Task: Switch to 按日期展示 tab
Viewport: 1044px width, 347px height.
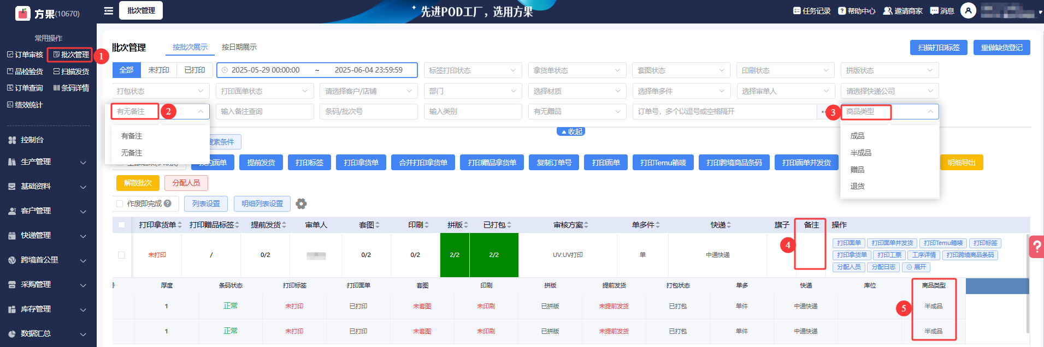Action: 239,47
